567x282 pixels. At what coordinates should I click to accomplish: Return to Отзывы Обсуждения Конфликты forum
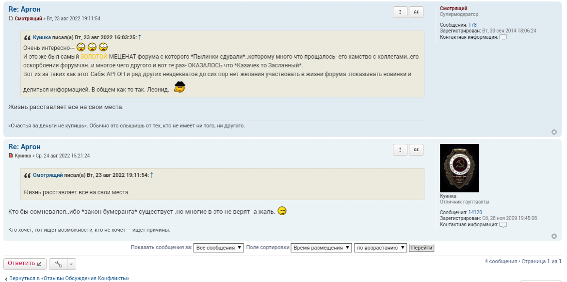click(x=69, y=279)
